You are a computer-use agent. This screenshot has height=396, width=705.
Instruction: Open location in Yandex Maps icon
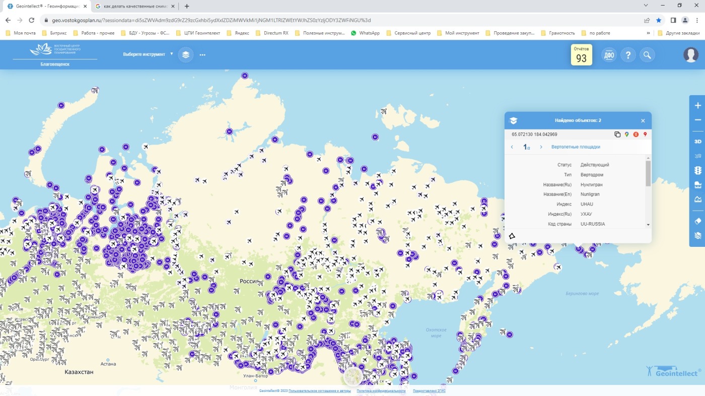point(636,135)
